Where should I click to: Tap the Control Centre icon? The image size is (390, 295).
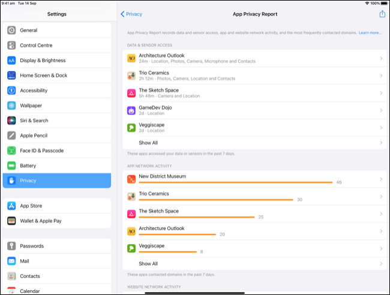pyautogui.click(x=11, y=45)
